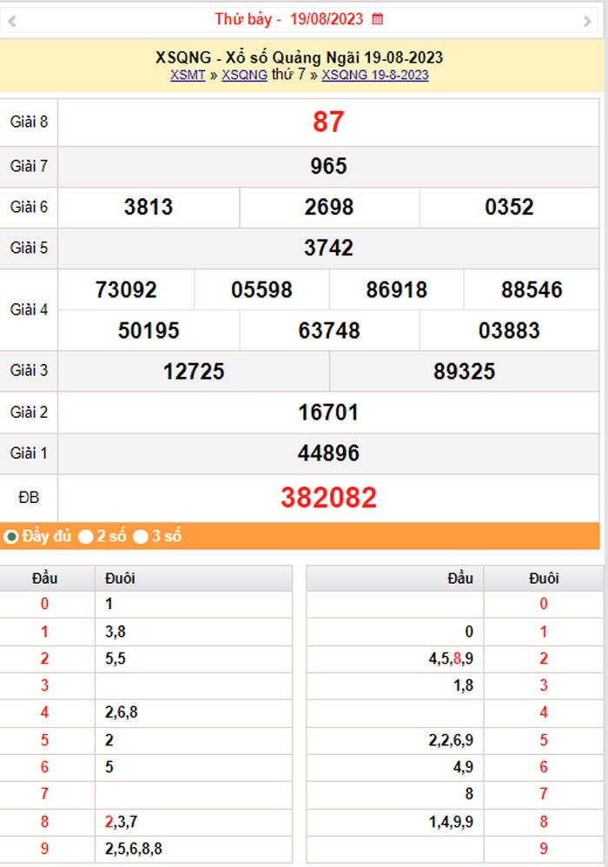Open the XSMT breadcrumb link
This screenshot has height=867, width=608.
188,75
